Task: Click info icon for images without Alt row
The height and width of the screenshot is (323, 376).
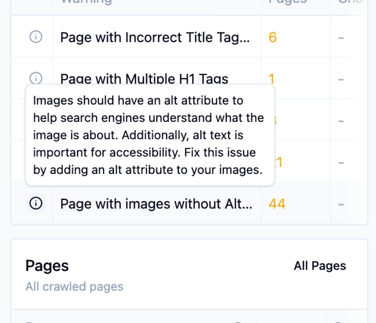Action: click(x=36, y=203)
